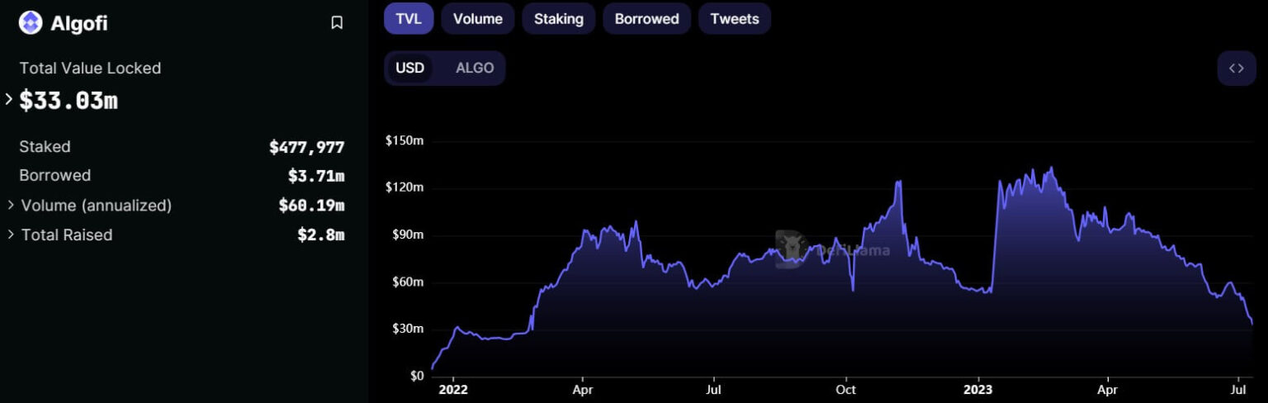This screenshot has height=403, width=1268.
Task: Turn on the Tweets overlay
Action: pos(734,19)
